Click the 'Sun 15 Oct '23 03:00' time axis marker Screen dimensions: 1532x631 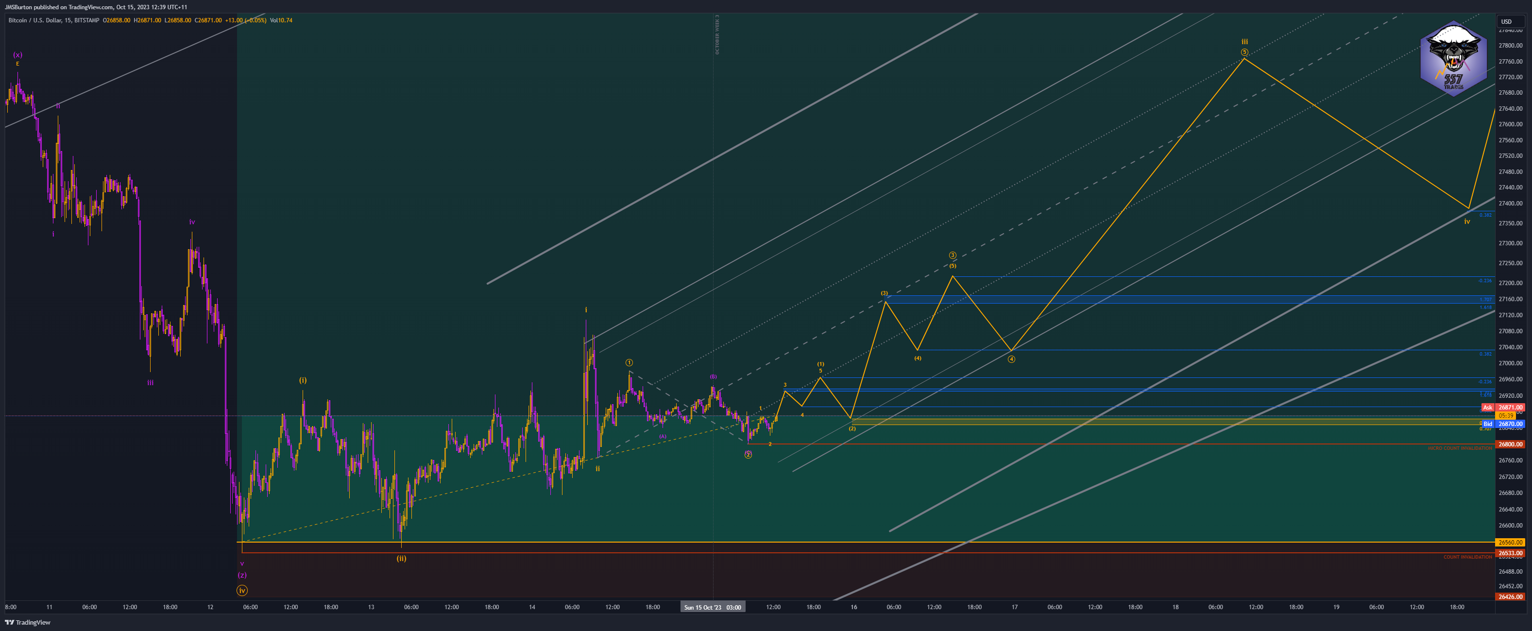pos(713,607)
